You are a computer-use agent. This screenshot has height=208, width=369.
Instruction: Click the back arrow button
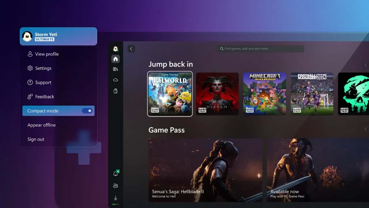pyautogui.click(x=131, y=49)
